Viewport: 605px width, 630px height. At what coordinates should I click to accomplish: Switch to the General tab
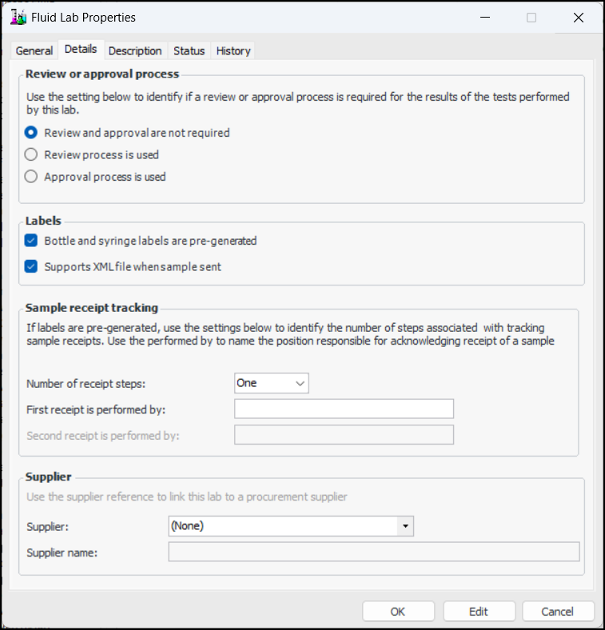[34, 50]
